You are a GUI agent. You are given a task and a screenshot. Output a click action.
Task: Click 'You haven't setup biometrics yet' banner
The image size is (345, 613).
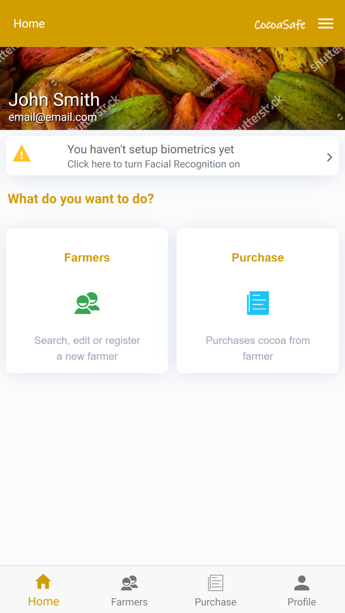[x=150, y=149]
